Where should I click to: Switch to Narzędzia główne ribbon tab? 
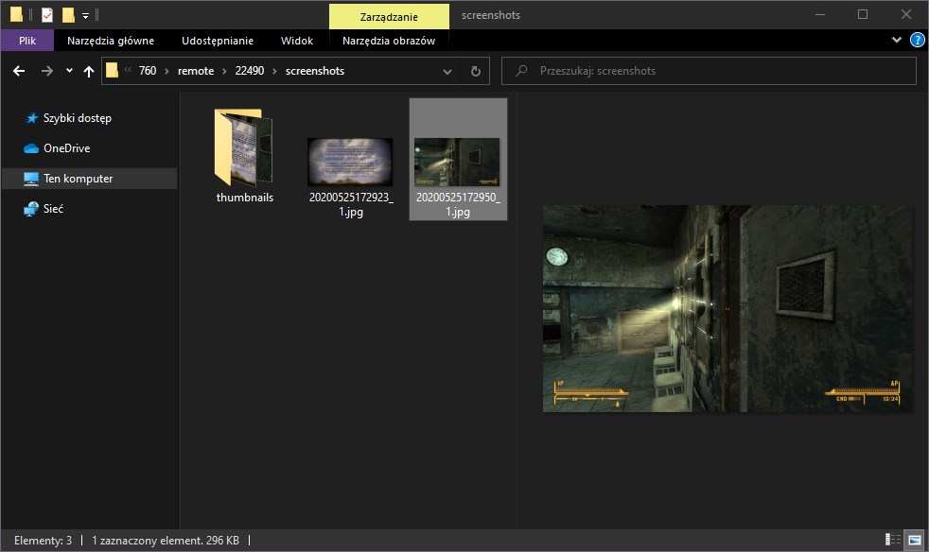[x=110, y=41]
